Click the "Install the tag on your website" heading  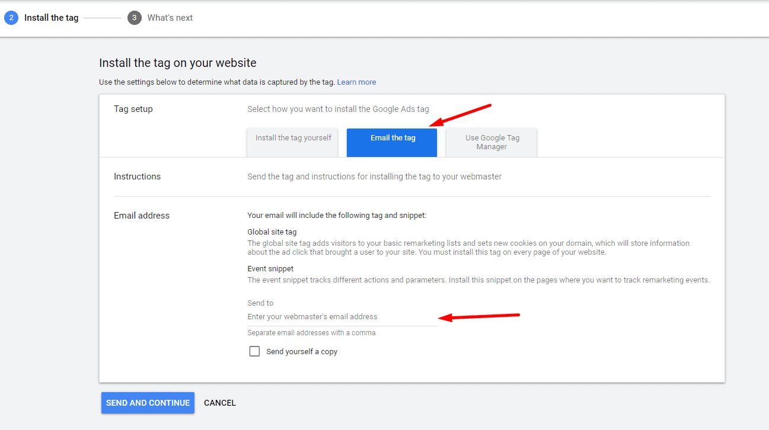tap(178, 63)
